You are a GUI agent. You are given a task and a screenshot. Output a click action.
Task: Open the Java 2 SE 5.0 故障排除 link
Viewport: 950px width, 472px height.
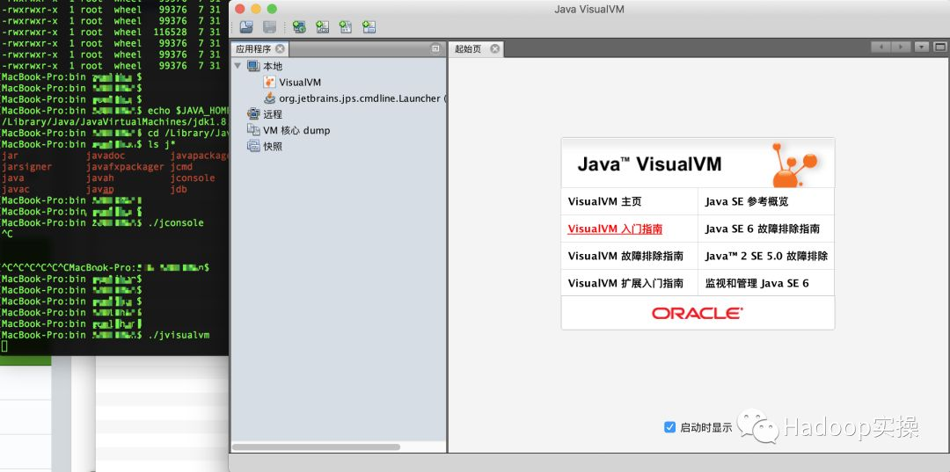pyautogui.click(x=766, y=256)
